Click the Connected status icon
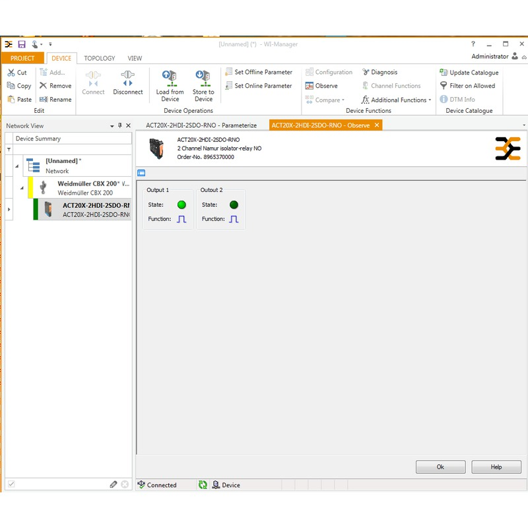Screen dimensions: 528x528 click(x=141, y=484)
